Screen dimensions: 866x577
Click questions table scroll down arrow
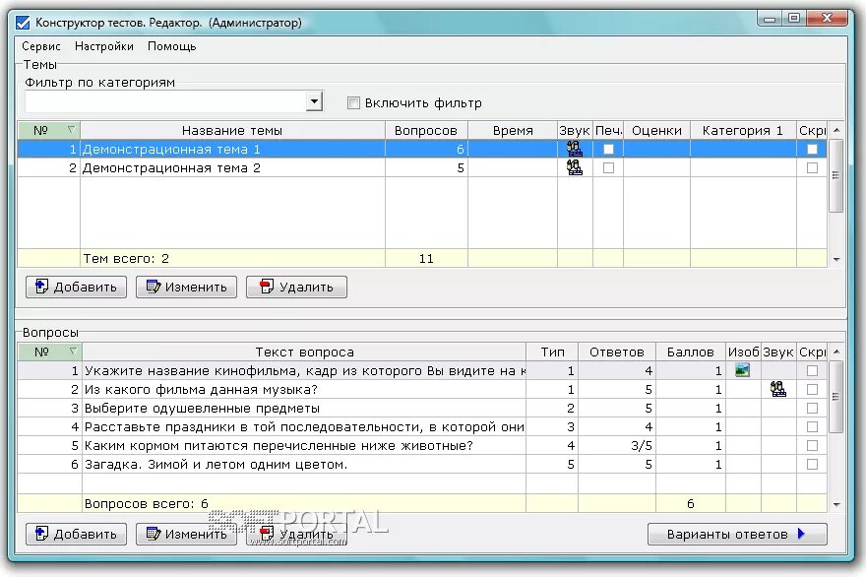(x=836, y=504)
